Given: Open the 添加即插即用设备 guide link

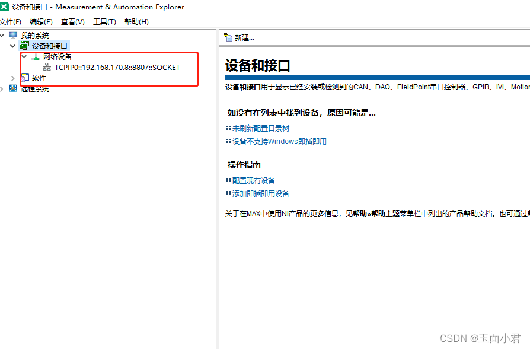Looking at the screenshot, I should click(261, 194).
